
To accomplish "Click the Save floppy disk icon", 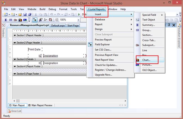I will click(25, 14).
